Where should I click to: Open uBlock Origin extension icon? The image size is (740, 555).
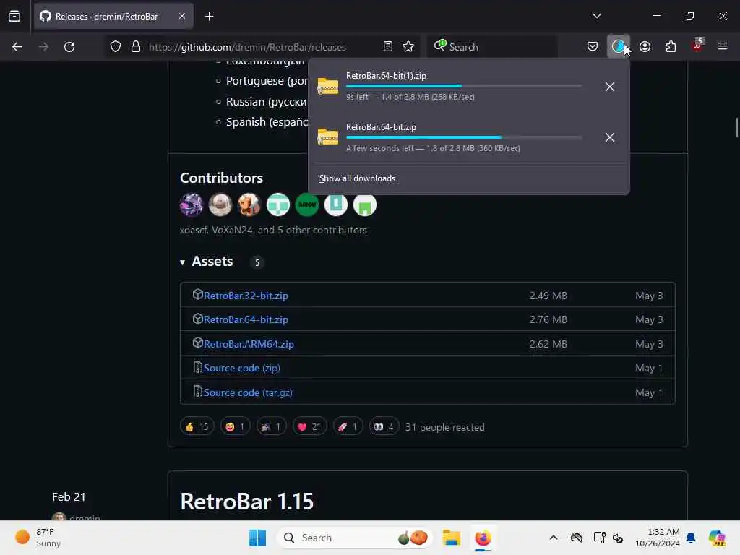(697, 46)
